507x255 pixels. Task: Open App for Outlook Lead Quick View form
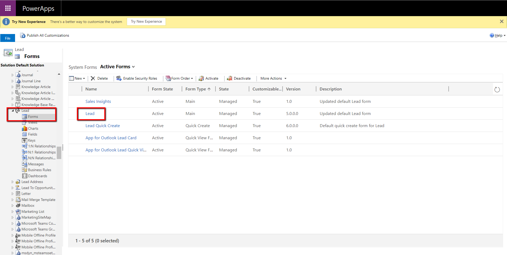click(116, 150)
